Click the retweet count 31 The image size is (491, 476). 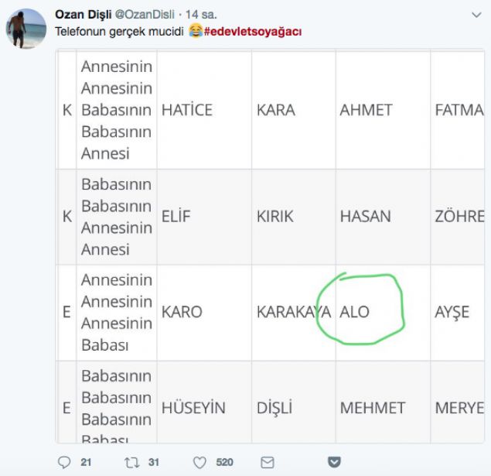(154, 462)
